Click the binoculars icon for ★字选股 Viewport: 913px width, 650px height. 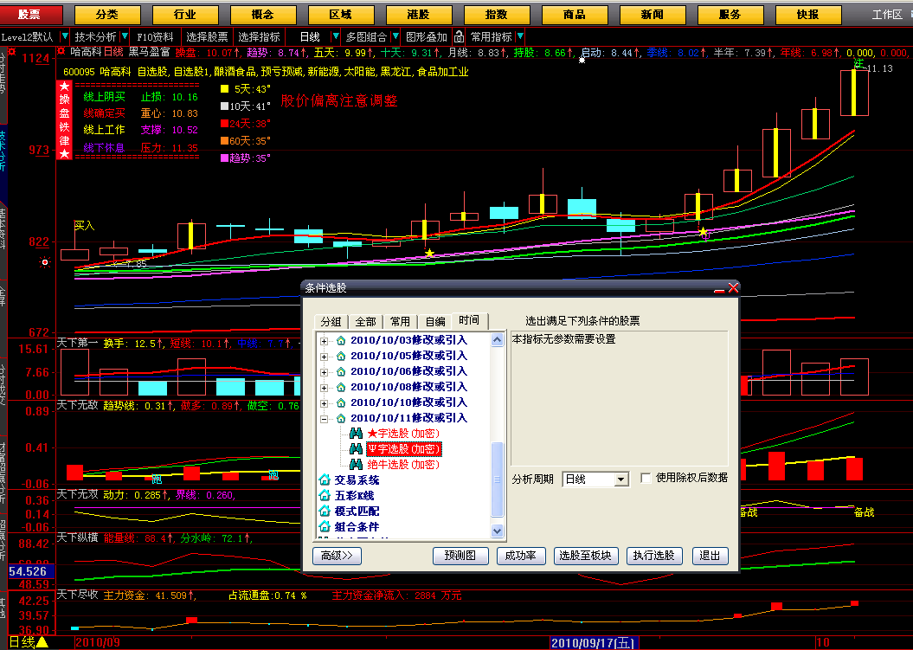point(356,434)
